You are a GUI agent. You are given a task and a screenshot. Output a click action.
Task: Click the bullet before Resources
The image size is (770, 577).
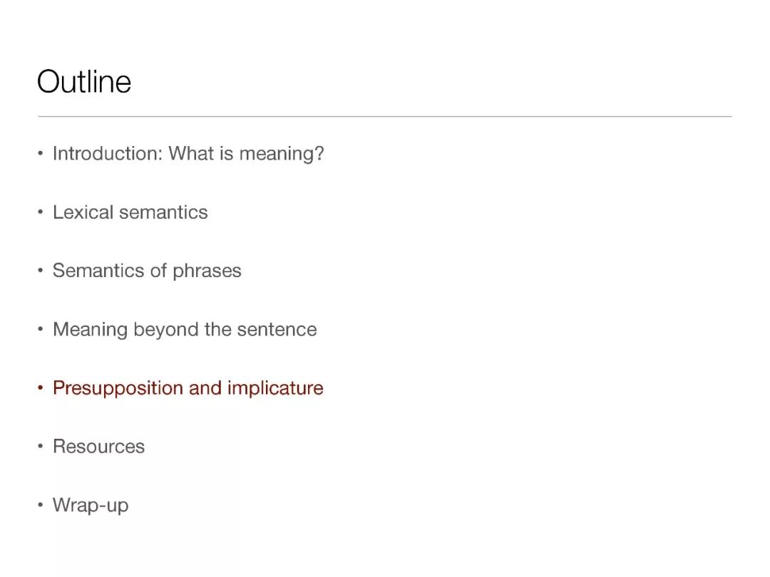pyautogui.click(x=40, y=446)
